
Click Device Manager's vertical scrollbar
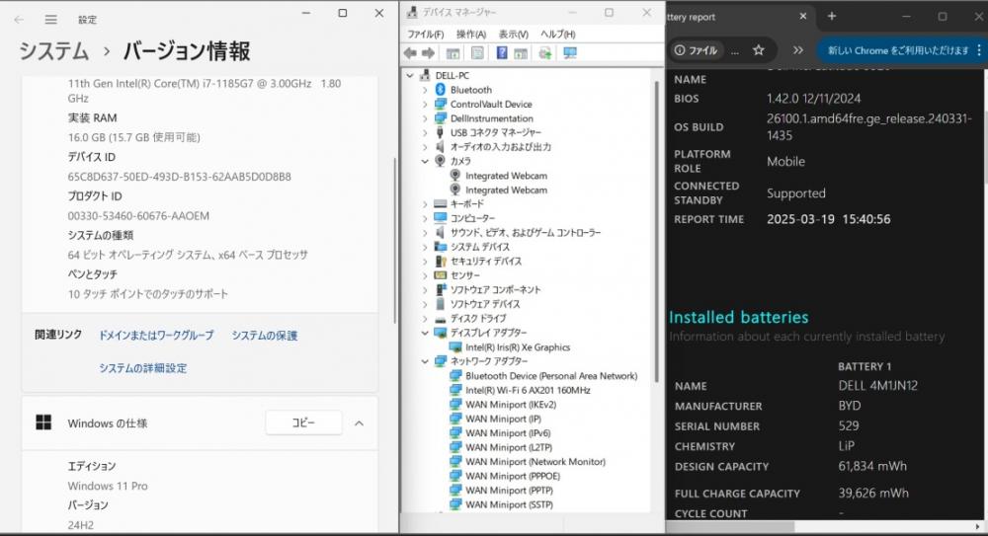(657, 230)
